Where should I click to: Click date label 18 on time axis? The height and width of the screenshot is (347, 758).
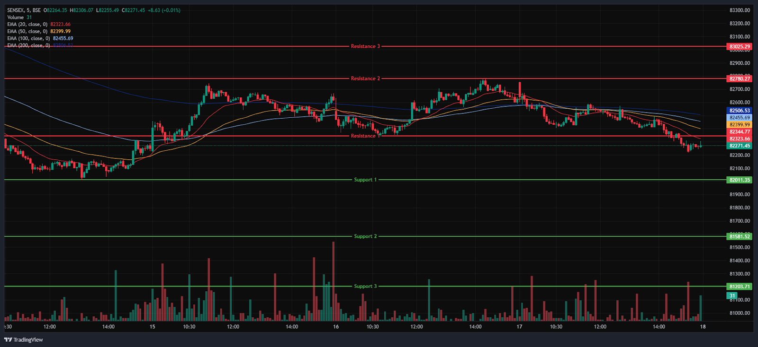[x=703, y=327]
